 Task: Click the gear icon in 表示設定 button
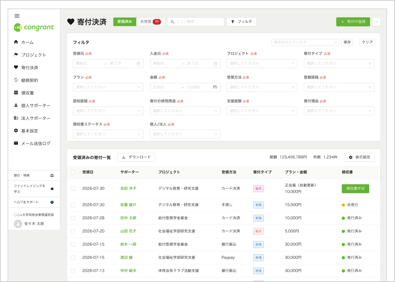351,157
